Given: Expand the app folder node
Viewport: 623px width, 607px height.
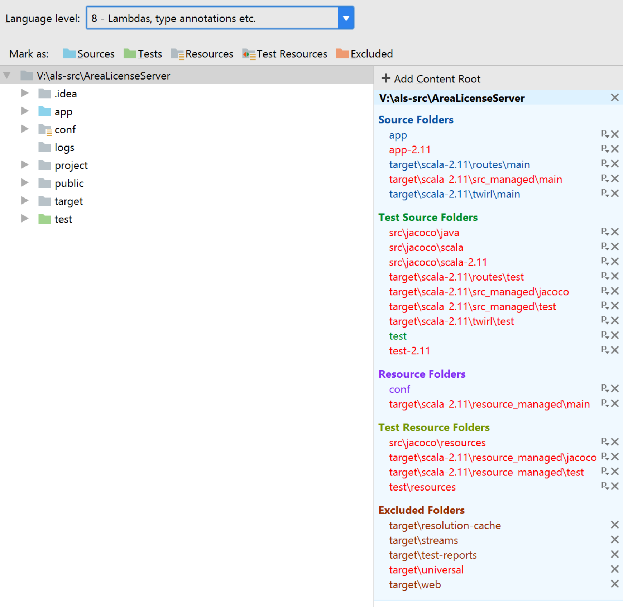Looking at the screenshot, I should point(25,111).
